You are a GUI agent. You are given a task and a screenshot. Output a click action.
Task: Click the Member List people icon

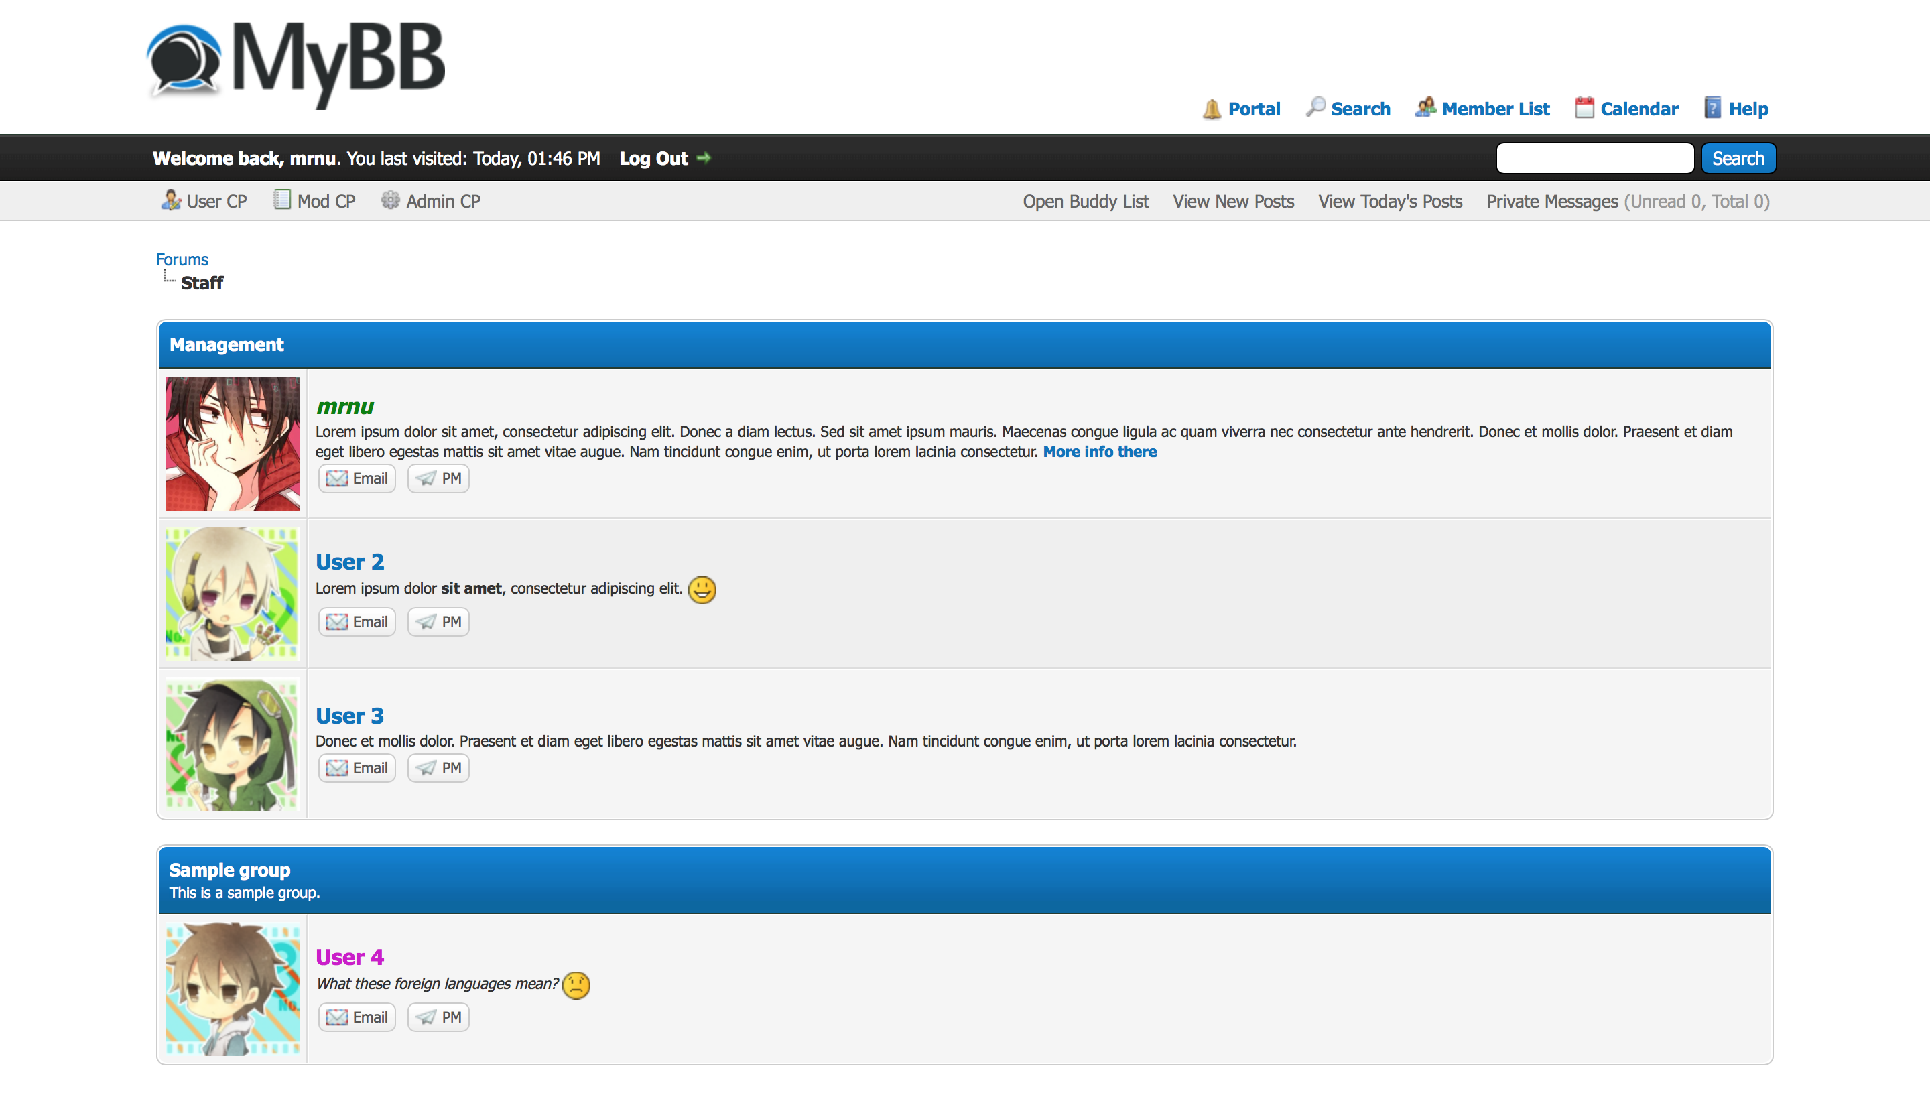tap(1425, 108)
